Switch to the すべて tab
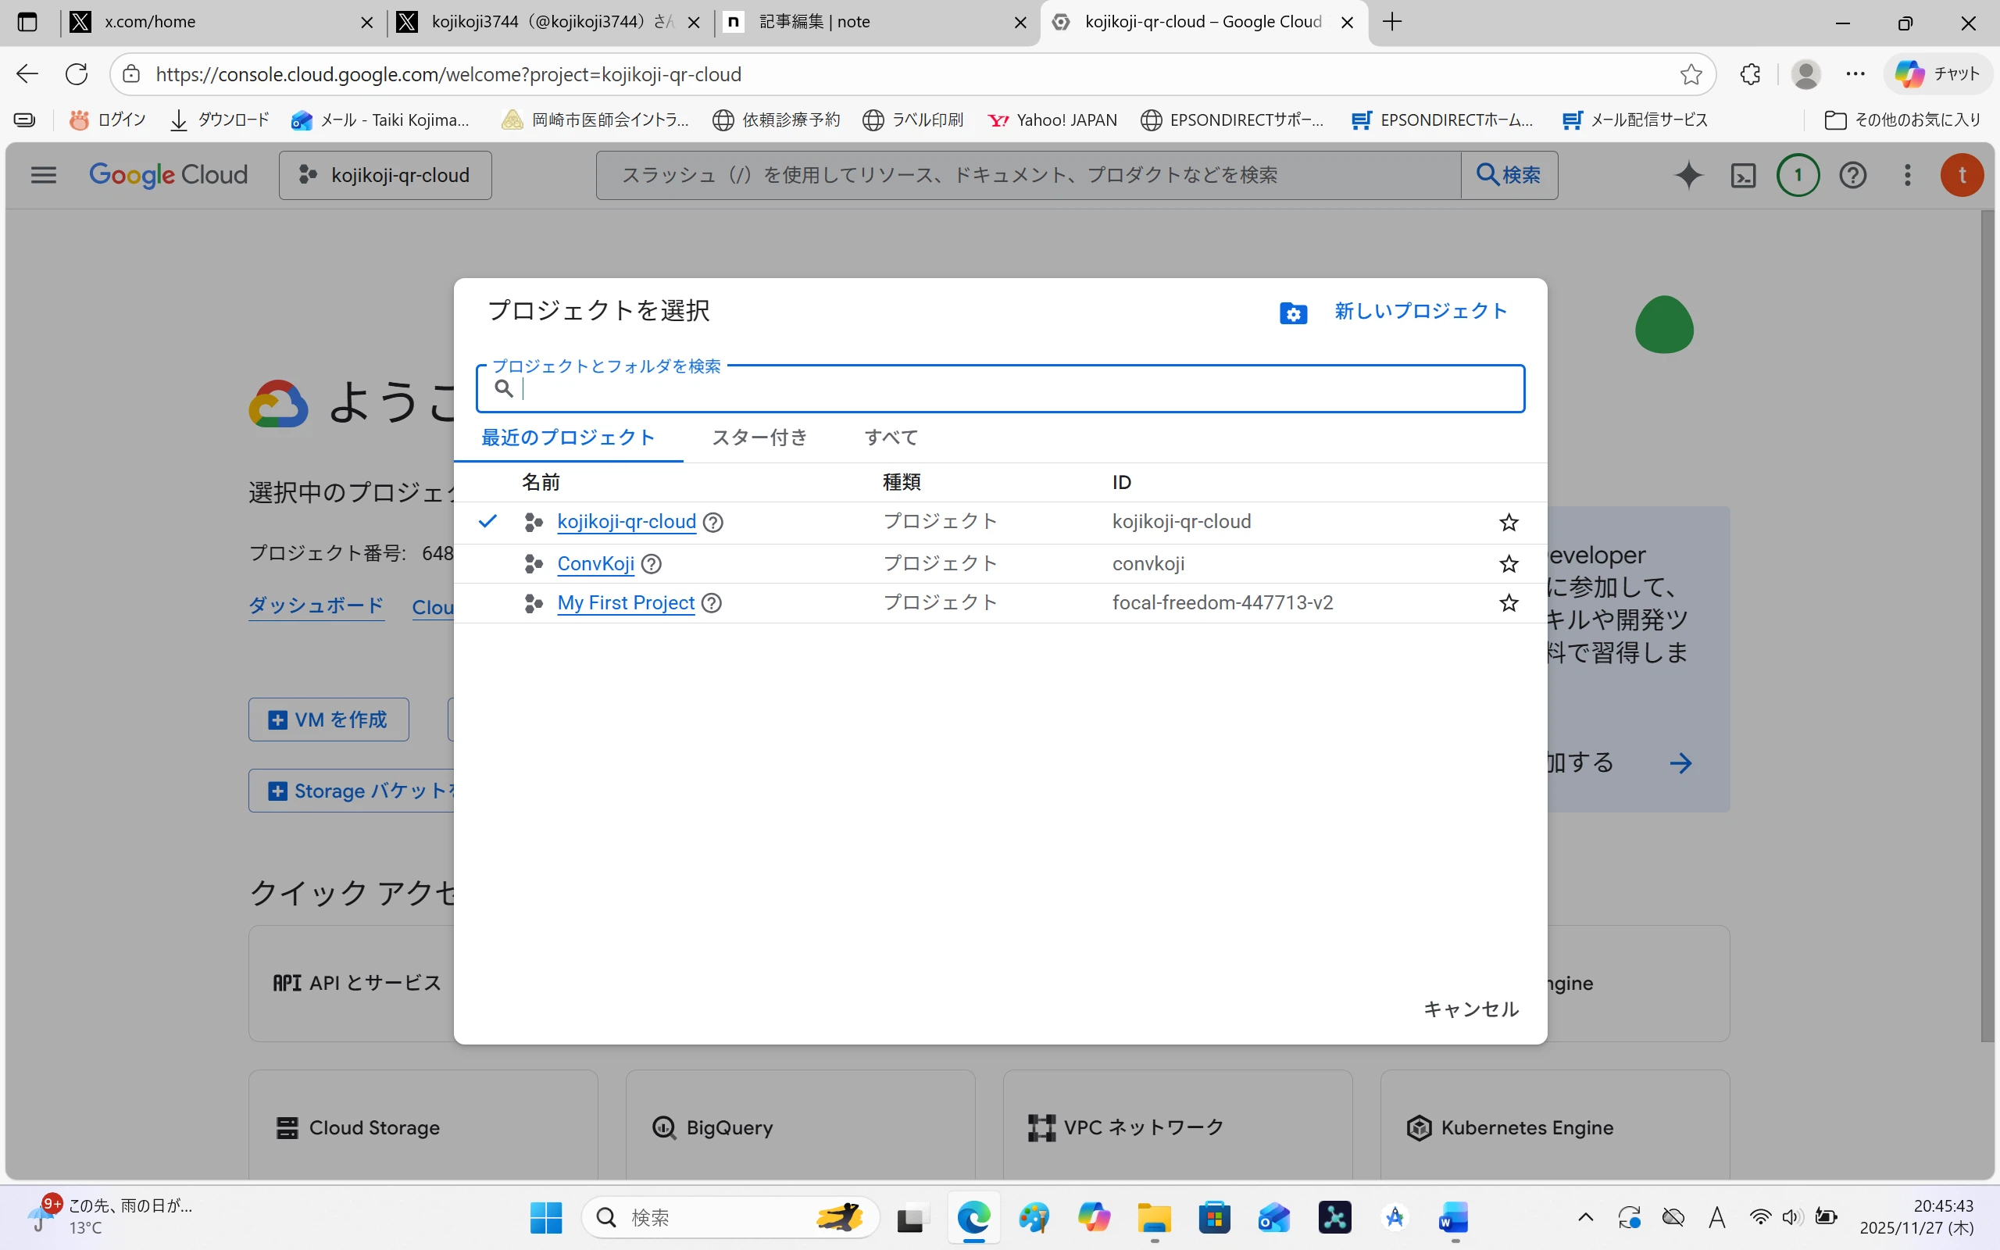This screenshot has height=1250, width=2000. 891,437
